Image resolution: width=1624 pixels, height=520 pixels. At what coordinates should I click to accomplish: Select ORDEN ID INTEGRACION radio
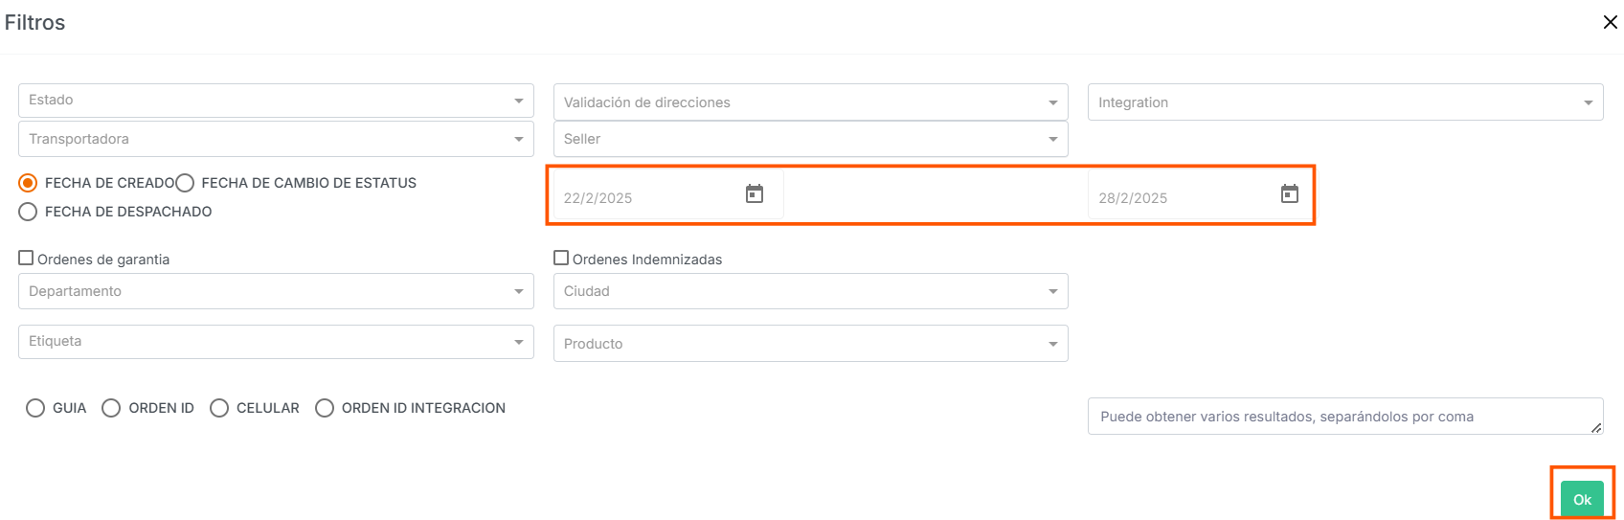coord(325,408)
